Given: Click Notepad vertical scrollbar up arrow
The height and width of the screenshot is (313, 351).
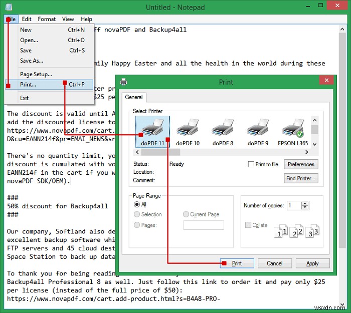Looking at the screenshot, I should (x=342, y=29).
